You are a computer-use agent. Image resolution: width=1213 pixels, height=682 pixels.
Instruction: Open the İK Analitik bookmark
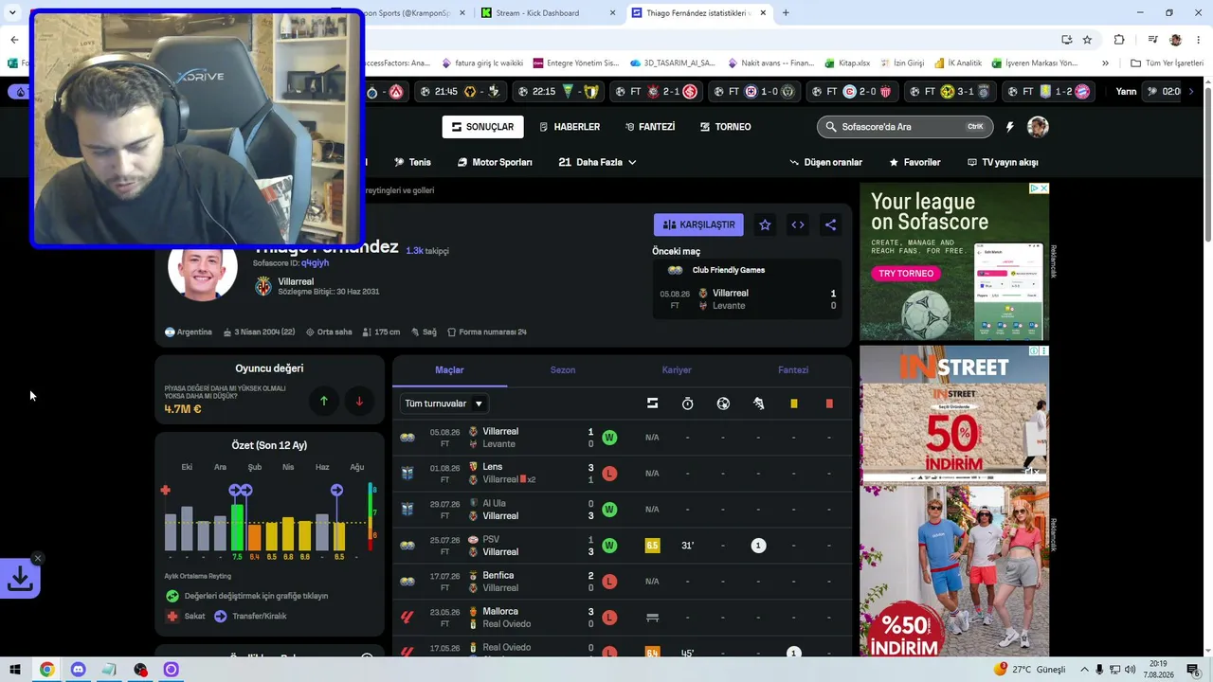click(957, 63)
